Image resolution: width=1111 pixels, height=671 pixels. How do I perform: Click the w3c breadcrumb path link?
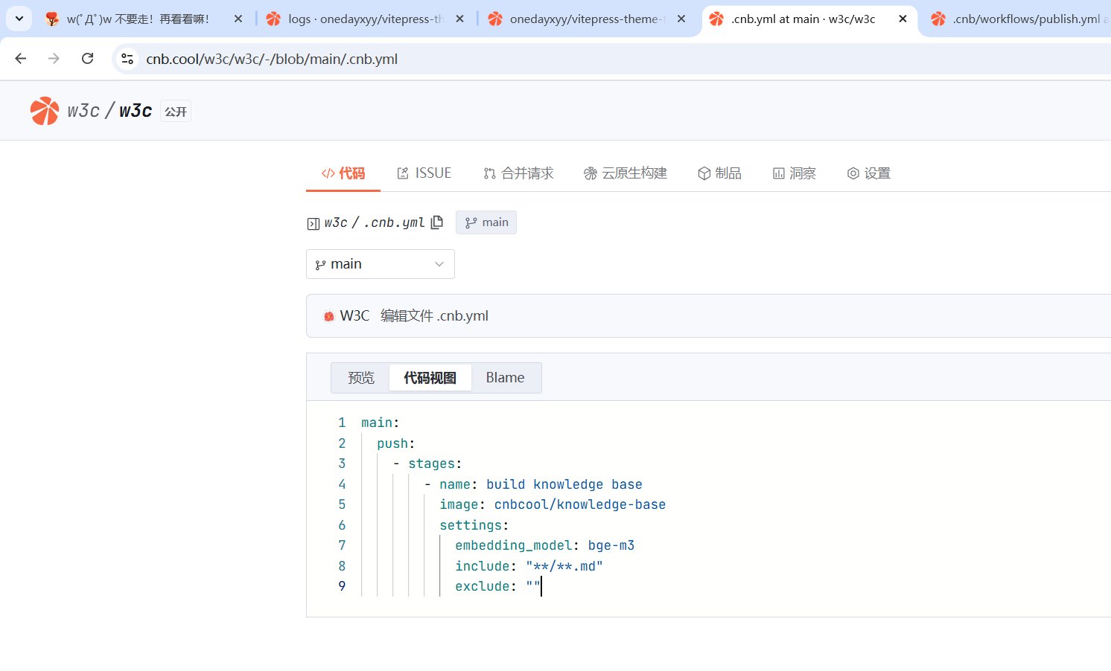pos(336,222)
